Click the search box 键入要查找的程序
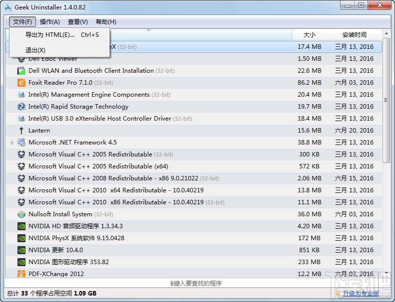 click(x=196, y=284)
